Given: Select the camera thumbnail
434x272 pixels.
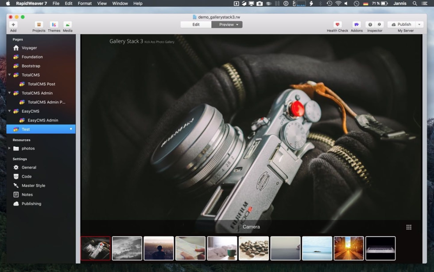Looking at the screenshot, I should pyautogui.click(x=96, y=248).
